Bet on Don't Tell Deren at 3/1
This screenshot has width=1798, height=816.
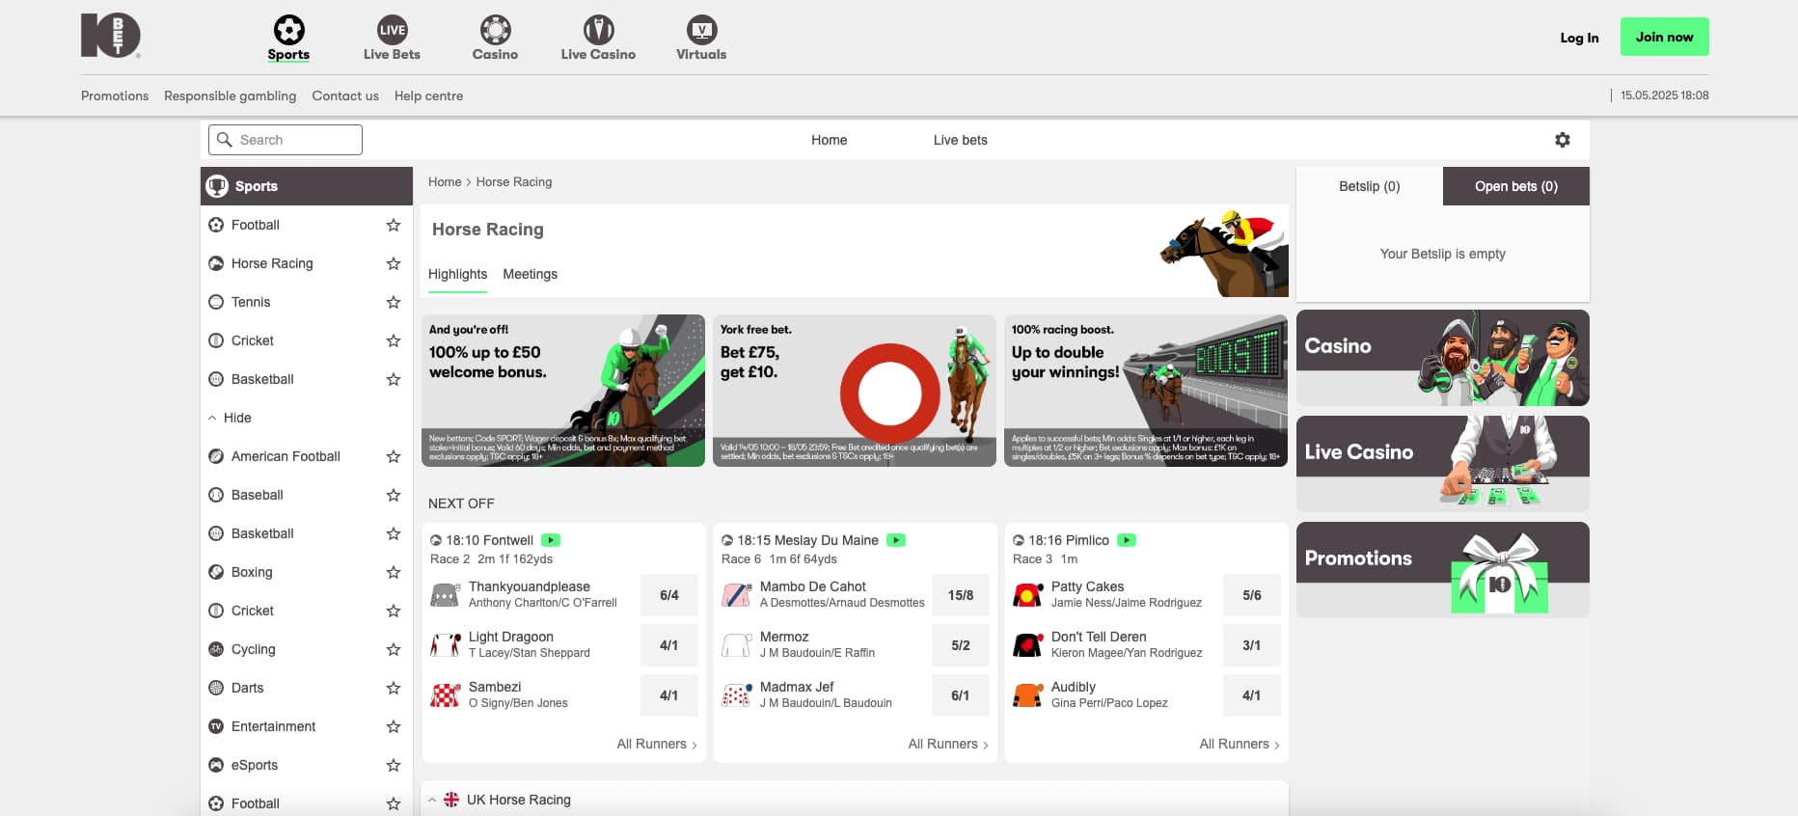pyautogui.click(x=1251, y=645)
